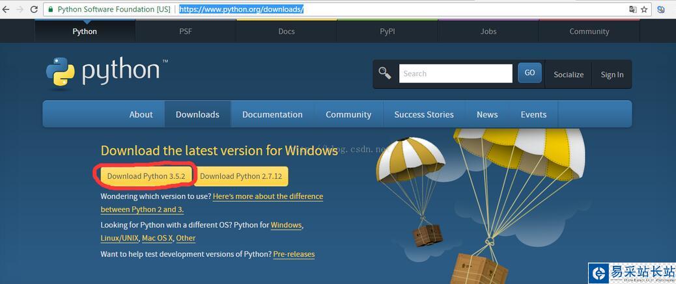The width and height of the screenshot is (676, 284).
Task: Open the Events navigation menu
Action: click(x=534, y=114)
